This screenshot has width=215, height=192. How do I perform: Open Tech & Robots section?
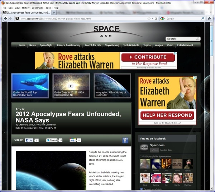(131, 45)
